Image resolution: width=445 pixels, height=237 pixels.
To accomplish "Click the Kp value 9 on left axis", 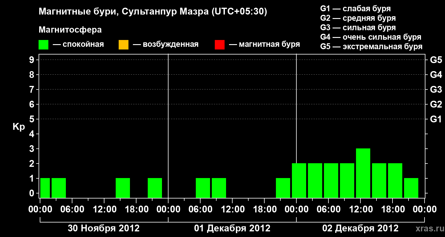I will pyautogui.click(x=32, y=60).
